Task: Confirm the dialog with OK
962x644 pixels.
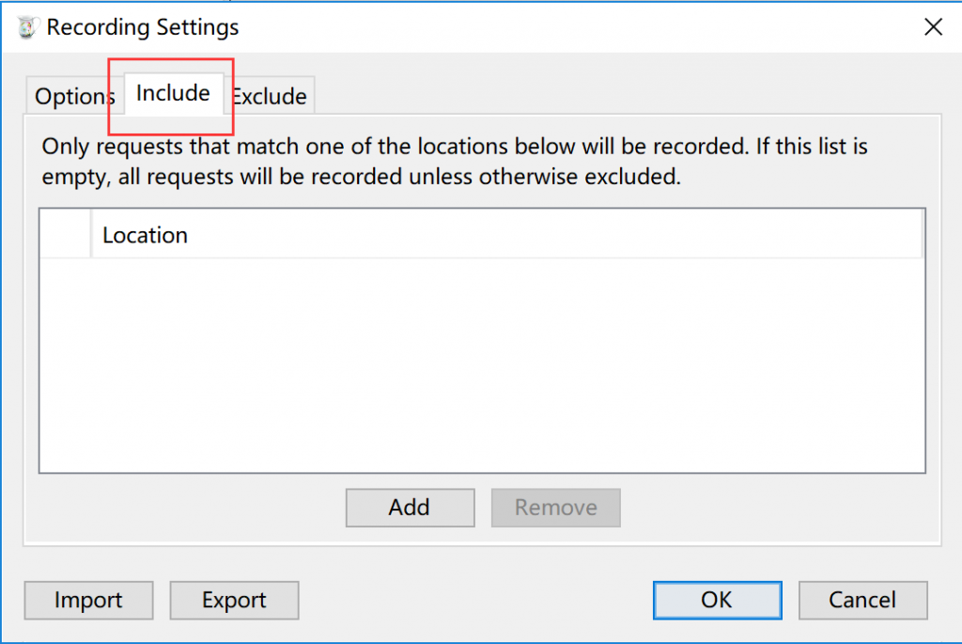Action: [717, 600]
